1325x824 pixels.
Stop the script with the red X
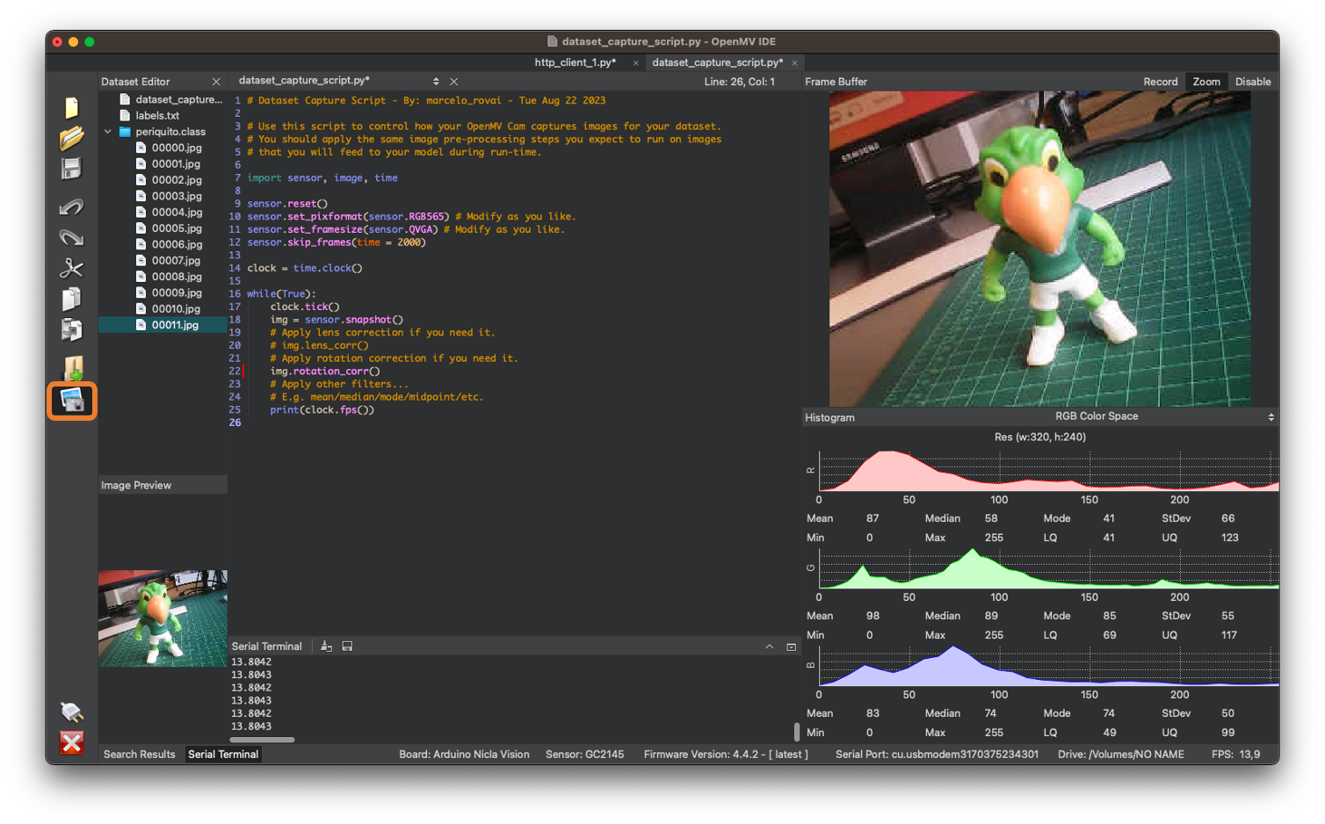[x=71, y=742]
